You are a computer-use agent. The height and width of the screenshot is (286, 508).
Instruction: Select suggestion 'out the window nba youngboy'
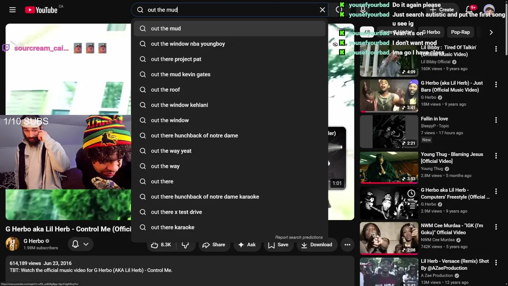229,44
